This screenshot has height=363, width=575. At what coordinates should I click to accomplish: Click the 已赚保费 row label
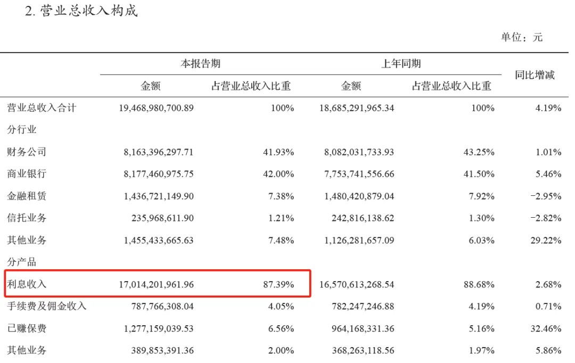tap(27, 328)
